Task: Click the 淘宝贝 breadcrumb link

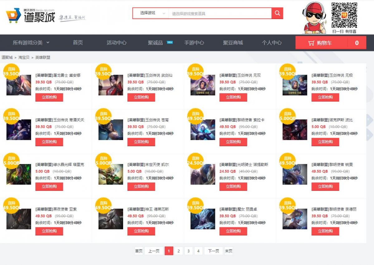Action: 23,57
